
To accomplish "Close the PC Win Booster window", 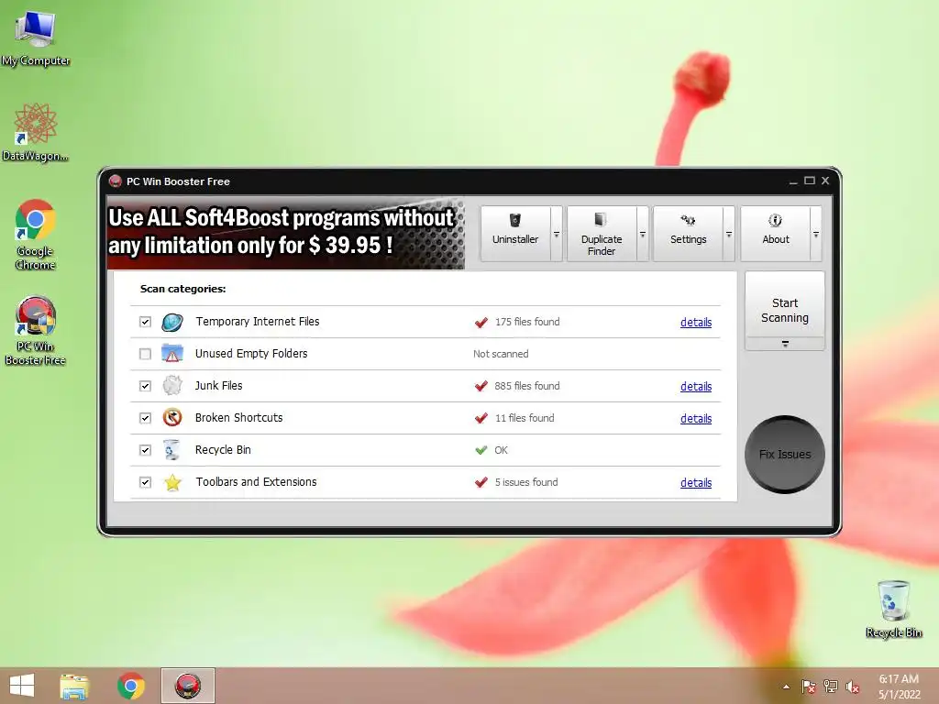I will point(825,181).
